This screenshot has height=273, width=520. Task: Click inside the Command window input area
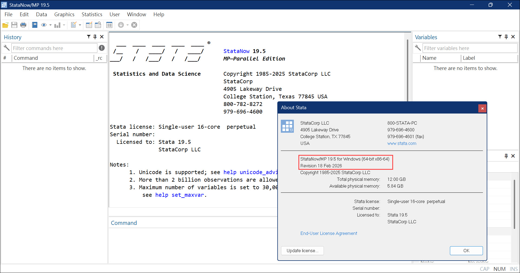tap(193, 245)
